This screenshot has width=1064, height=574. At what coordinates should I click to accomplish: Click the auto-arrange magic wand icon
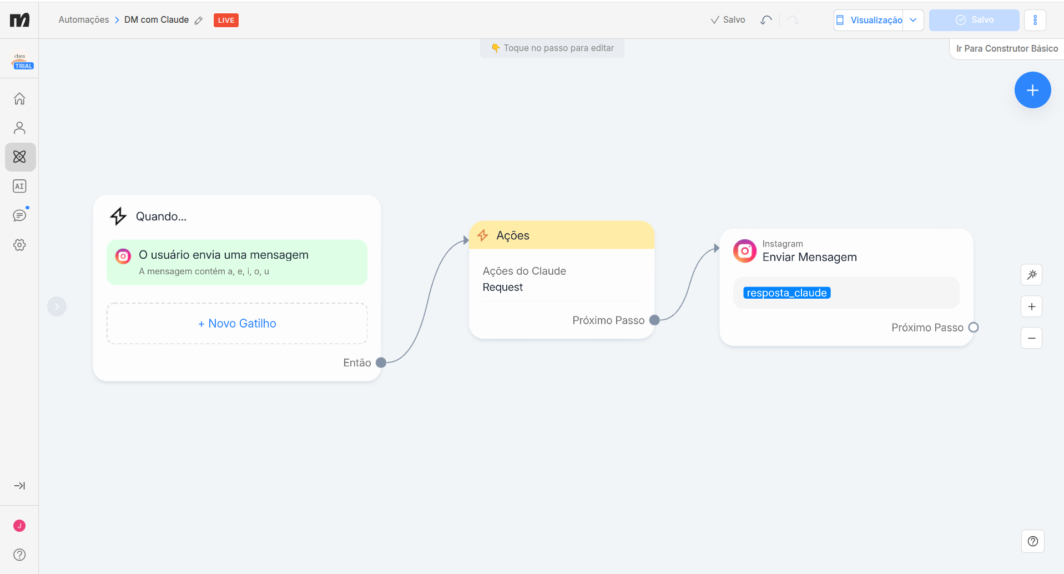tap(1031, 275)
